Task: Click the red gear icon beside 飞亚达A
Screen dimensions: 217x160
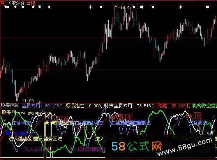Action: [x=2, y=2]
